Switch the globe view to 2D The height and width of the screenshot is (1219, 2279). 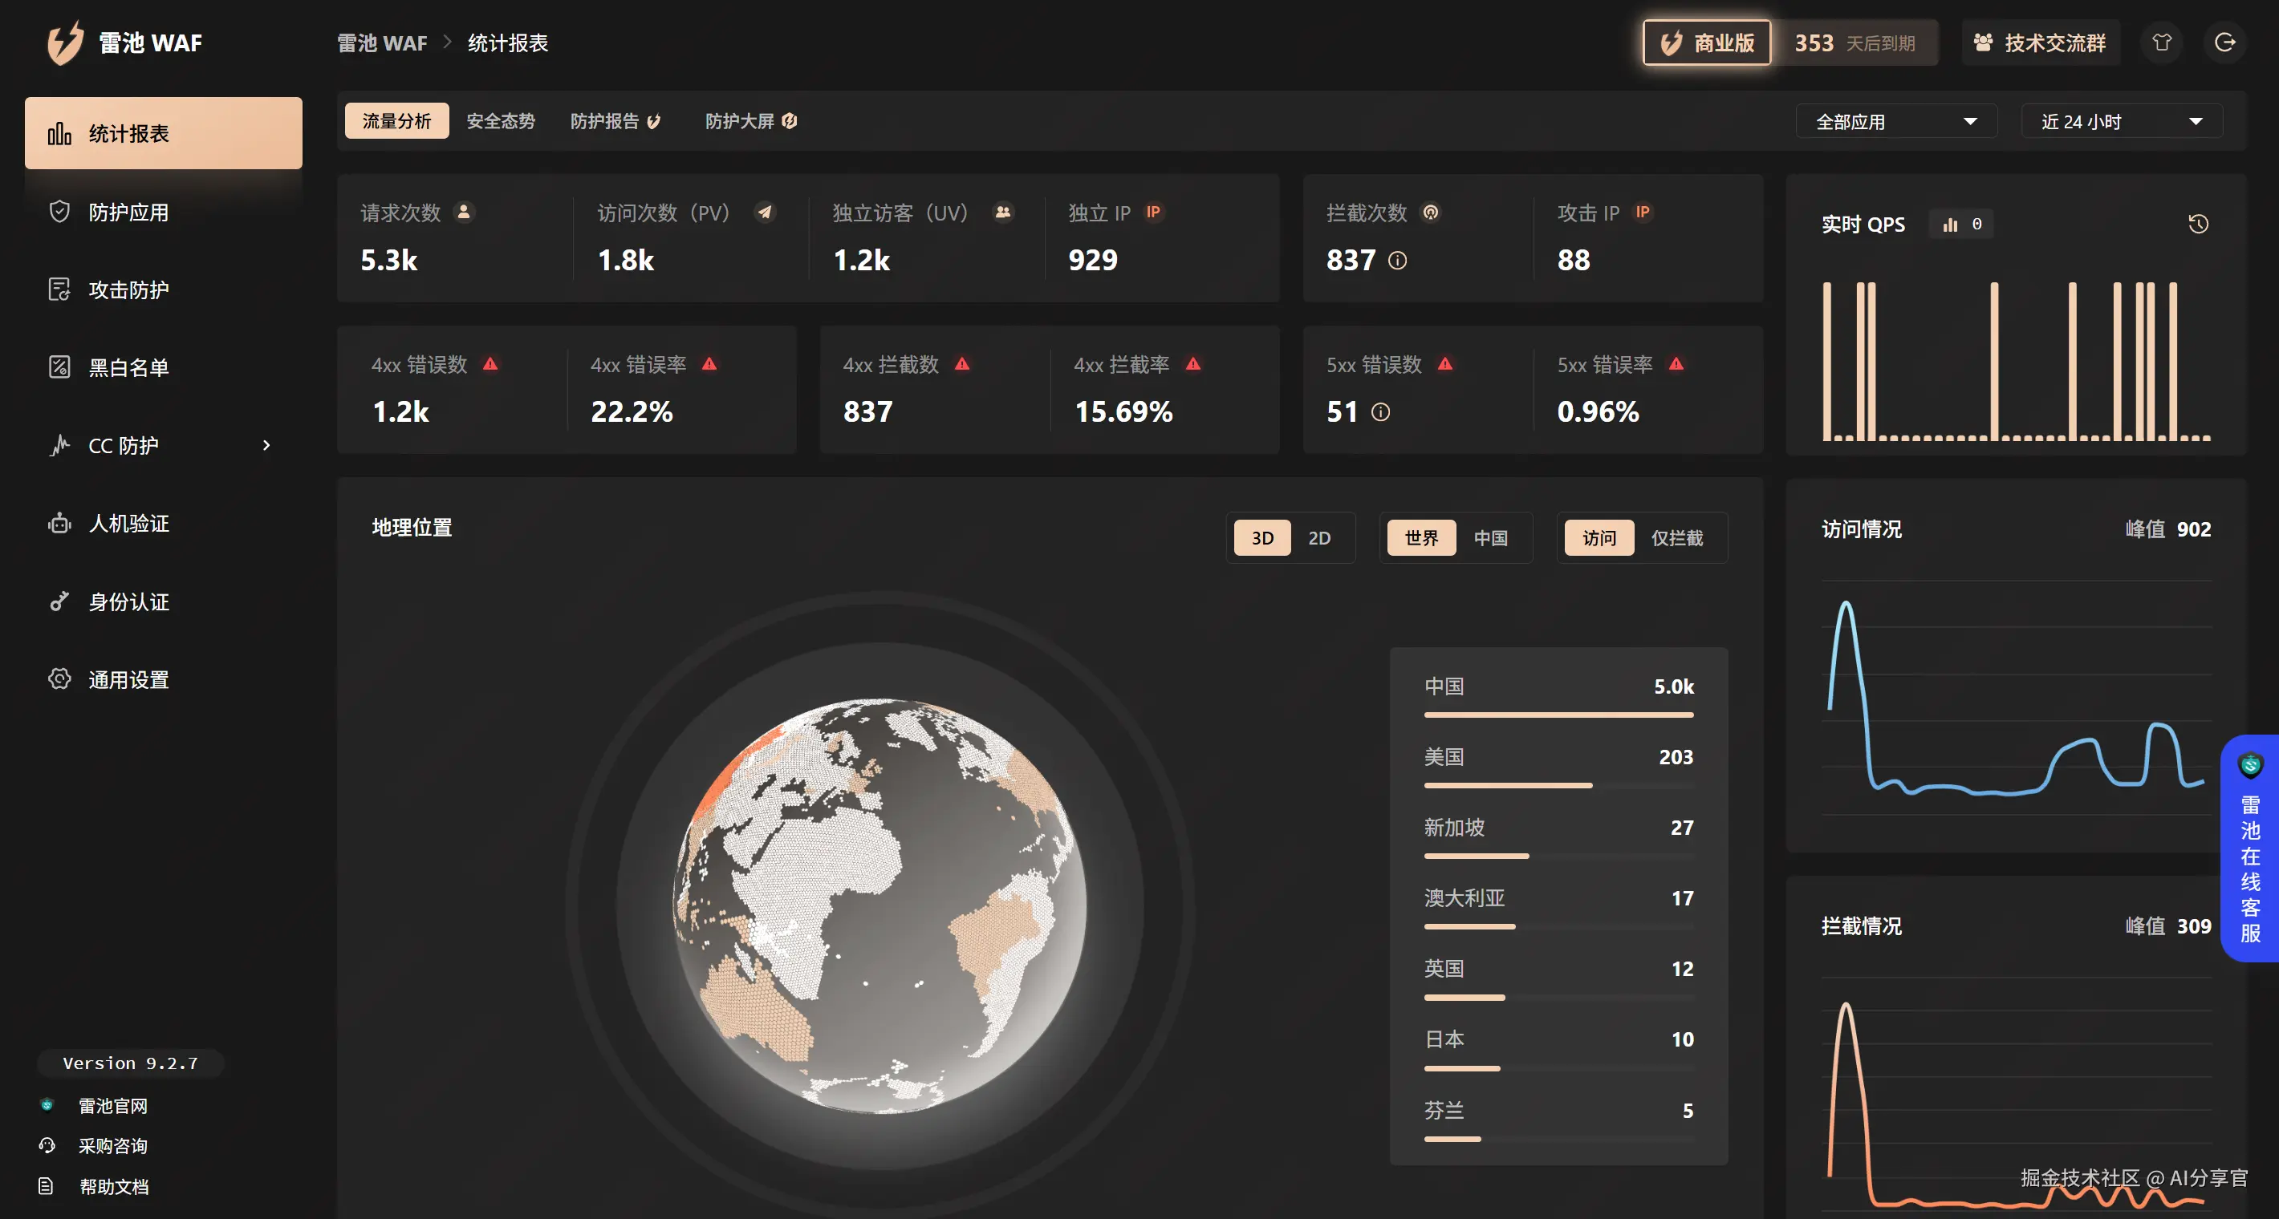tap(1318, 537)
